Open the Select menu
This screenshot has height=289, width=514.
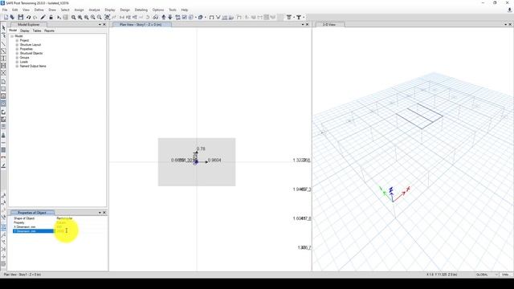pyautogui.click(x=65, y=10)
